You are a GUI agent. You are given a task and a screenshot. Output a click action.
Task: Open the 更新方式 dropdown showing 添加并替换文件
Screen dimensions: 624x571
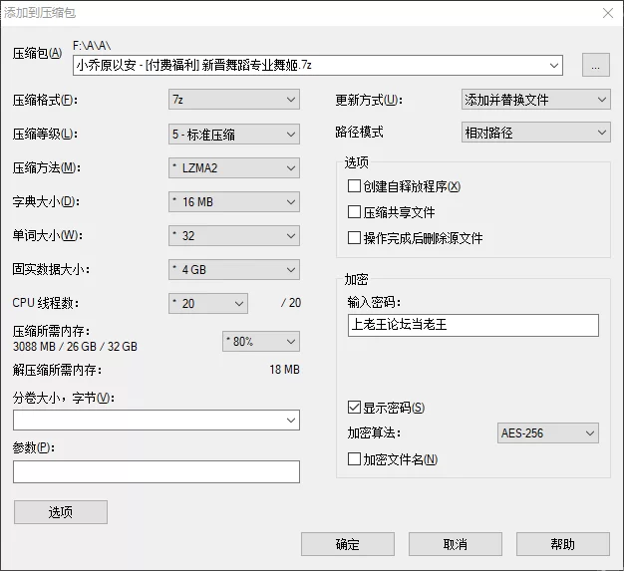coord(535,100)
